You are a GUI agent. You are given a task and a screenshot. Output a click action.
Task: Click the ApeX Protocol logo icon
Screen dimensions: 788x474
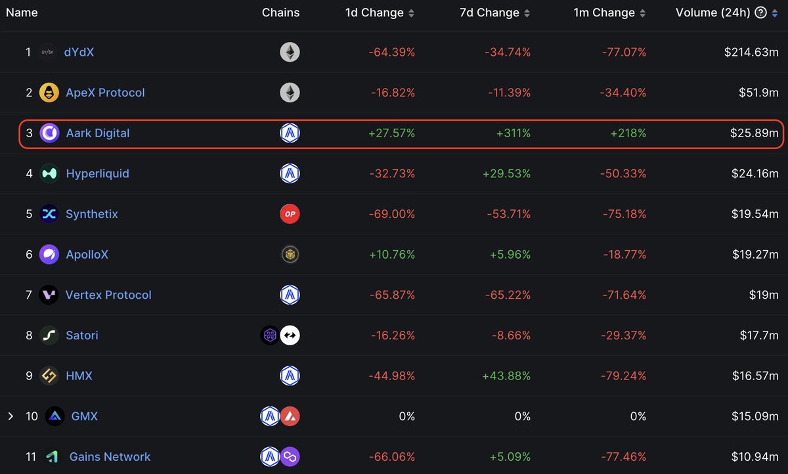point(49,93)
